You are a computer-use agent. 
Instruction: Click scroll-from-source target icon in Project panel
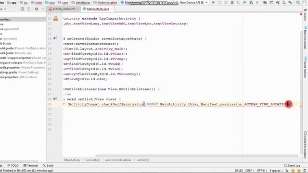click(23, 9)
